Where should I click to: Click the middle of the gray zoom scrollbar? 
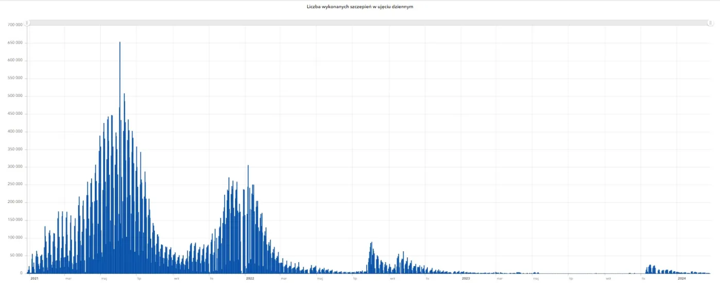point(368,23)
